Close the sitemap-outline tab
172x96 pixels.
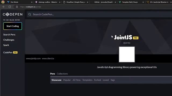coord(60,2)
